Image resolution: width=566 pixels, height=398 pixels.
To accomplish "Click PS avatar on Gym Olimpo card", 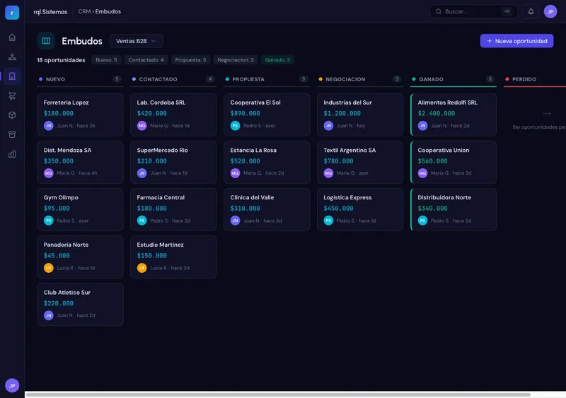I will [48, 221].
